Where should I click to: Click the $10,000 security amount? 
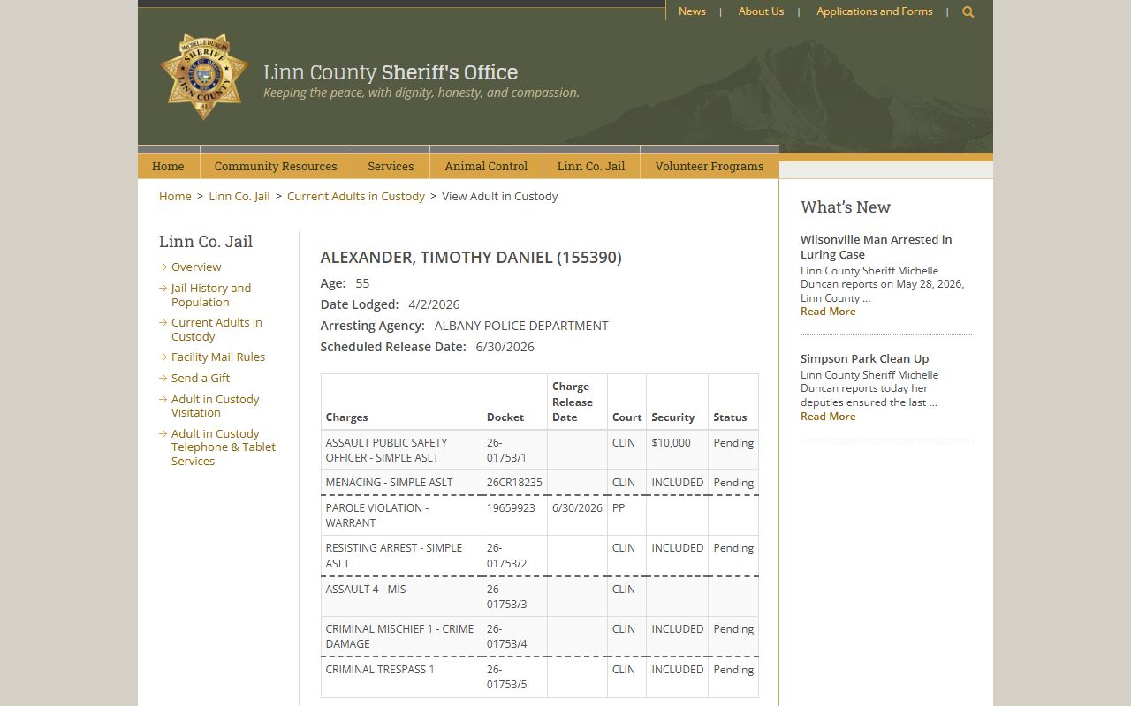tap(671, 443)
